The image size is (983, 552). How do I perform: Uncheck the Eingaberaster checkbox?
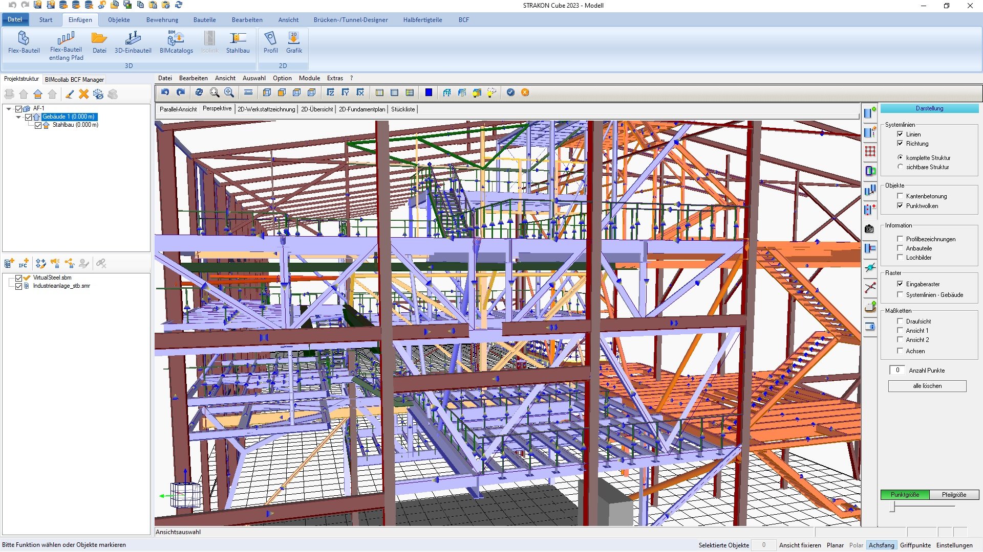[x=900, y=284]
